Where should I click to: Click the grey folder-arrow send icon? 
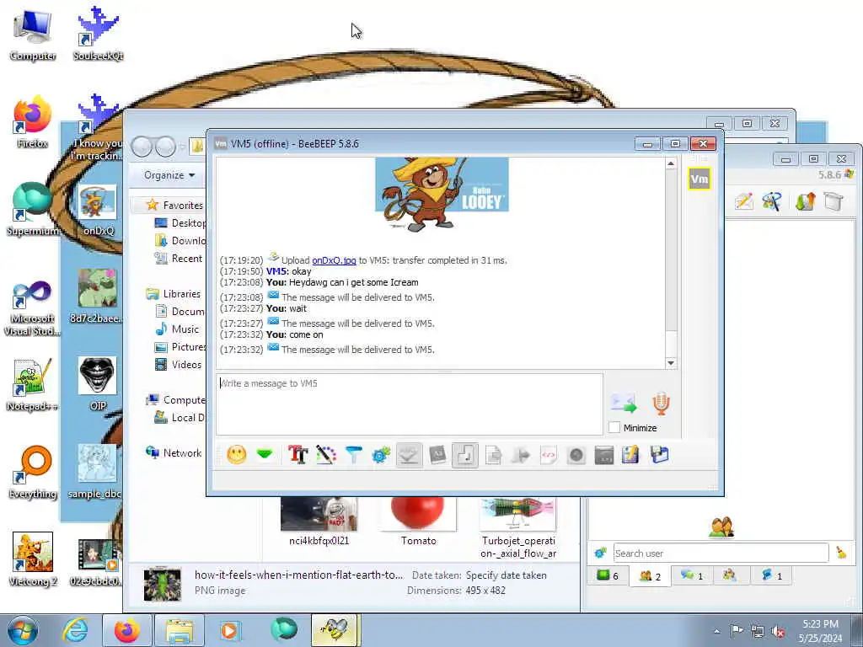[x=521, y=455]
